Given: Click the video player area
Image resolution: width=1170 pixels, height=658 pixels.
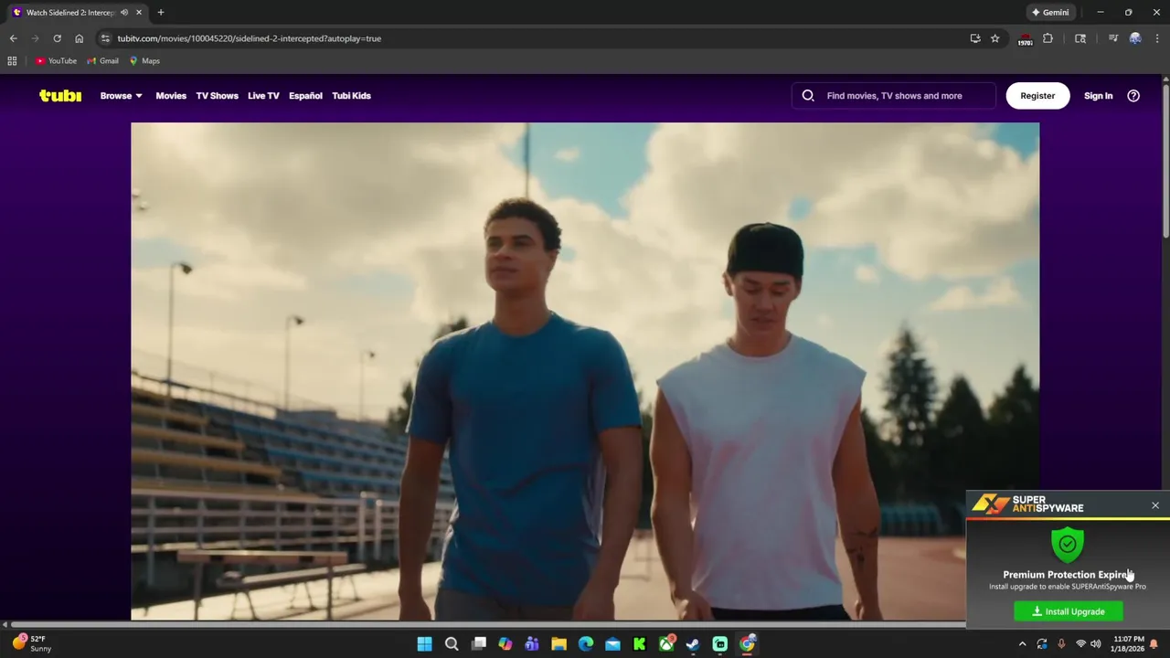Looking at the screenshot, I should coord(585,371).
